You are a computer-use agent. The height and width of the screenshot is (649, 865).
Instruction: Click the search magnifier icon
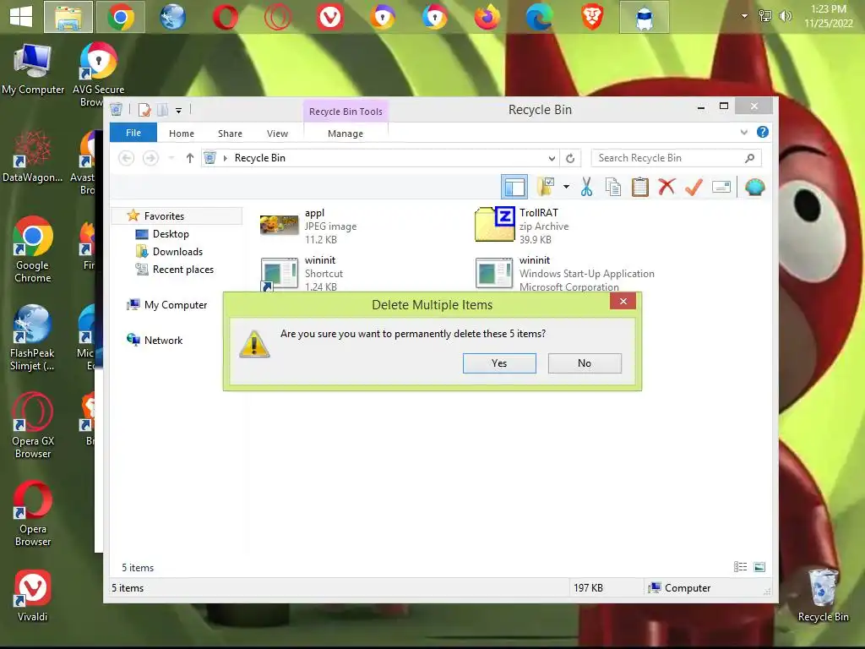750,158
